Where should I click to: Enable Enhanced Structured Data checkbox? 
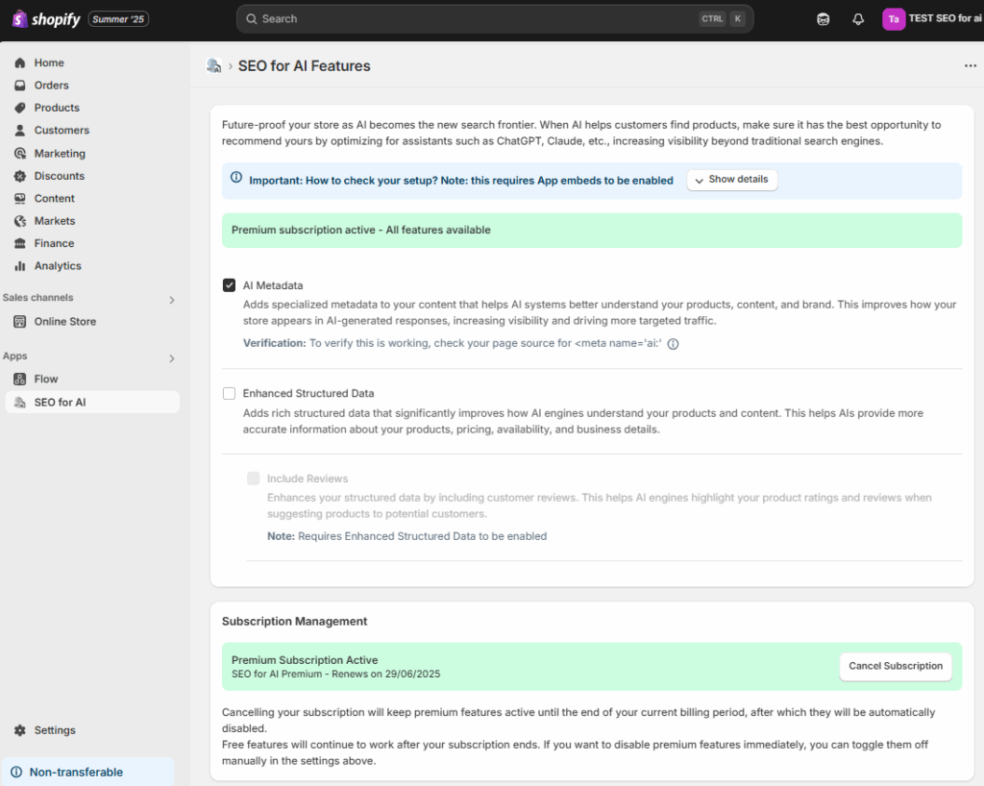click(229, 393)
